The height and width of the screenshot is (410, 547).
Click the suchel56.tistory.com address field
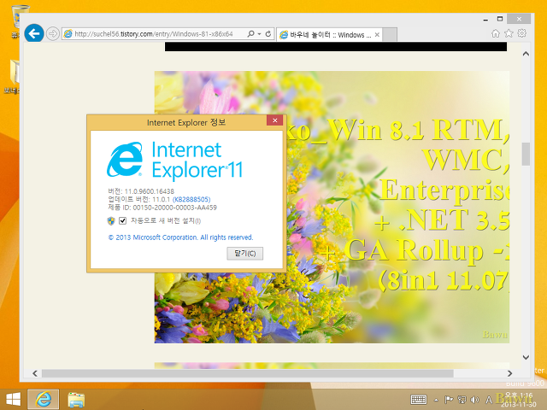click(154, 34)
